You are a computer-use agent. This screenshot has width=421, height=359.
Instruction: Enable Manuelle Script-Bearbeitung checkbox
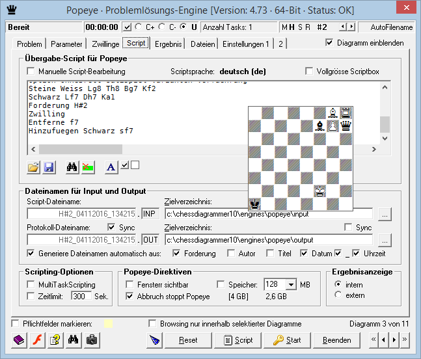coord(31,72)
